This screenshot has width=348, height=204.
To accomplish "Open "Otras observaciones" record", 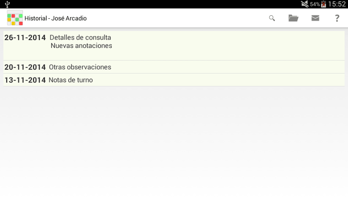I will click(80, 67).
